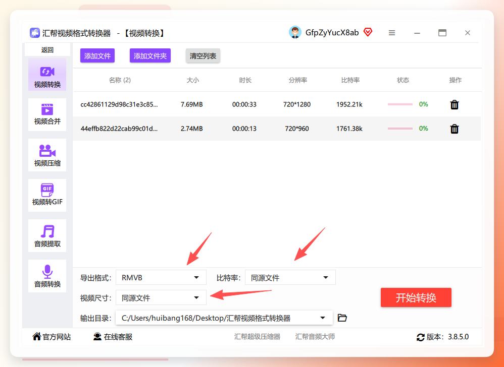Image resolution: width=504 pixels, height=367 pixels.
Task: Click the 2.74MB size cell
Action: pos(191,129)
